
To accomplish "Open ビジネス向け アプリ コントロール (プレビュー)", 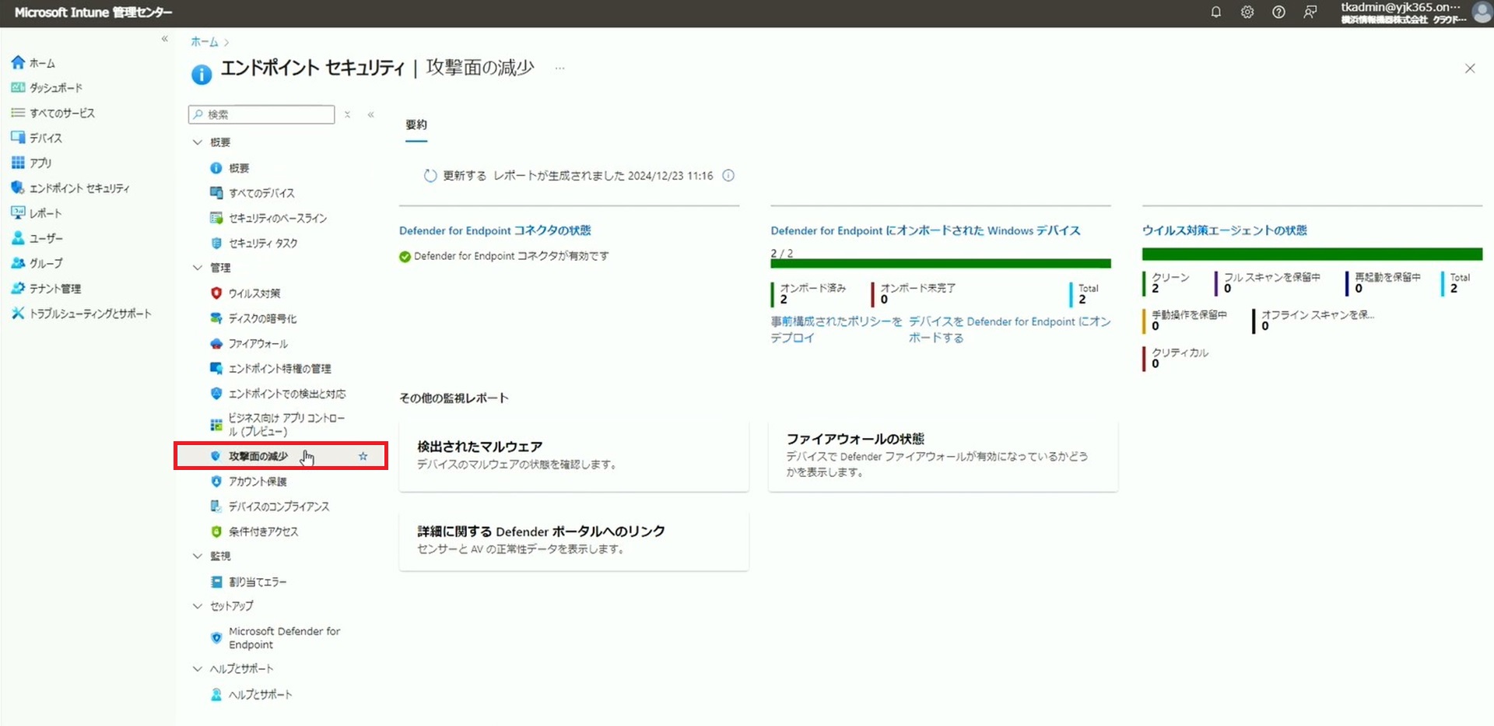I will click(278, 425).
